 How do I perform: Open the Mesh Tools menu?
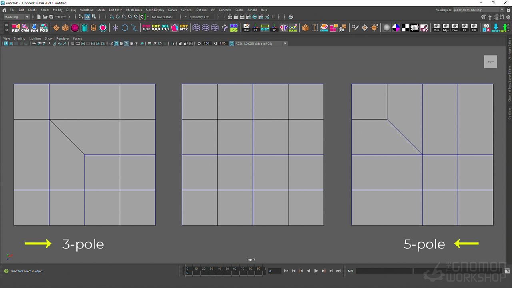[x=134, y=10]
